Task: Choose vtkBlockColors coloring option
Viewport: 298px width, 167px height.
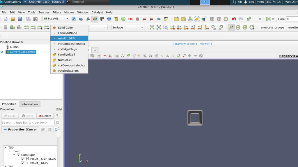Action: click(69, 71)
